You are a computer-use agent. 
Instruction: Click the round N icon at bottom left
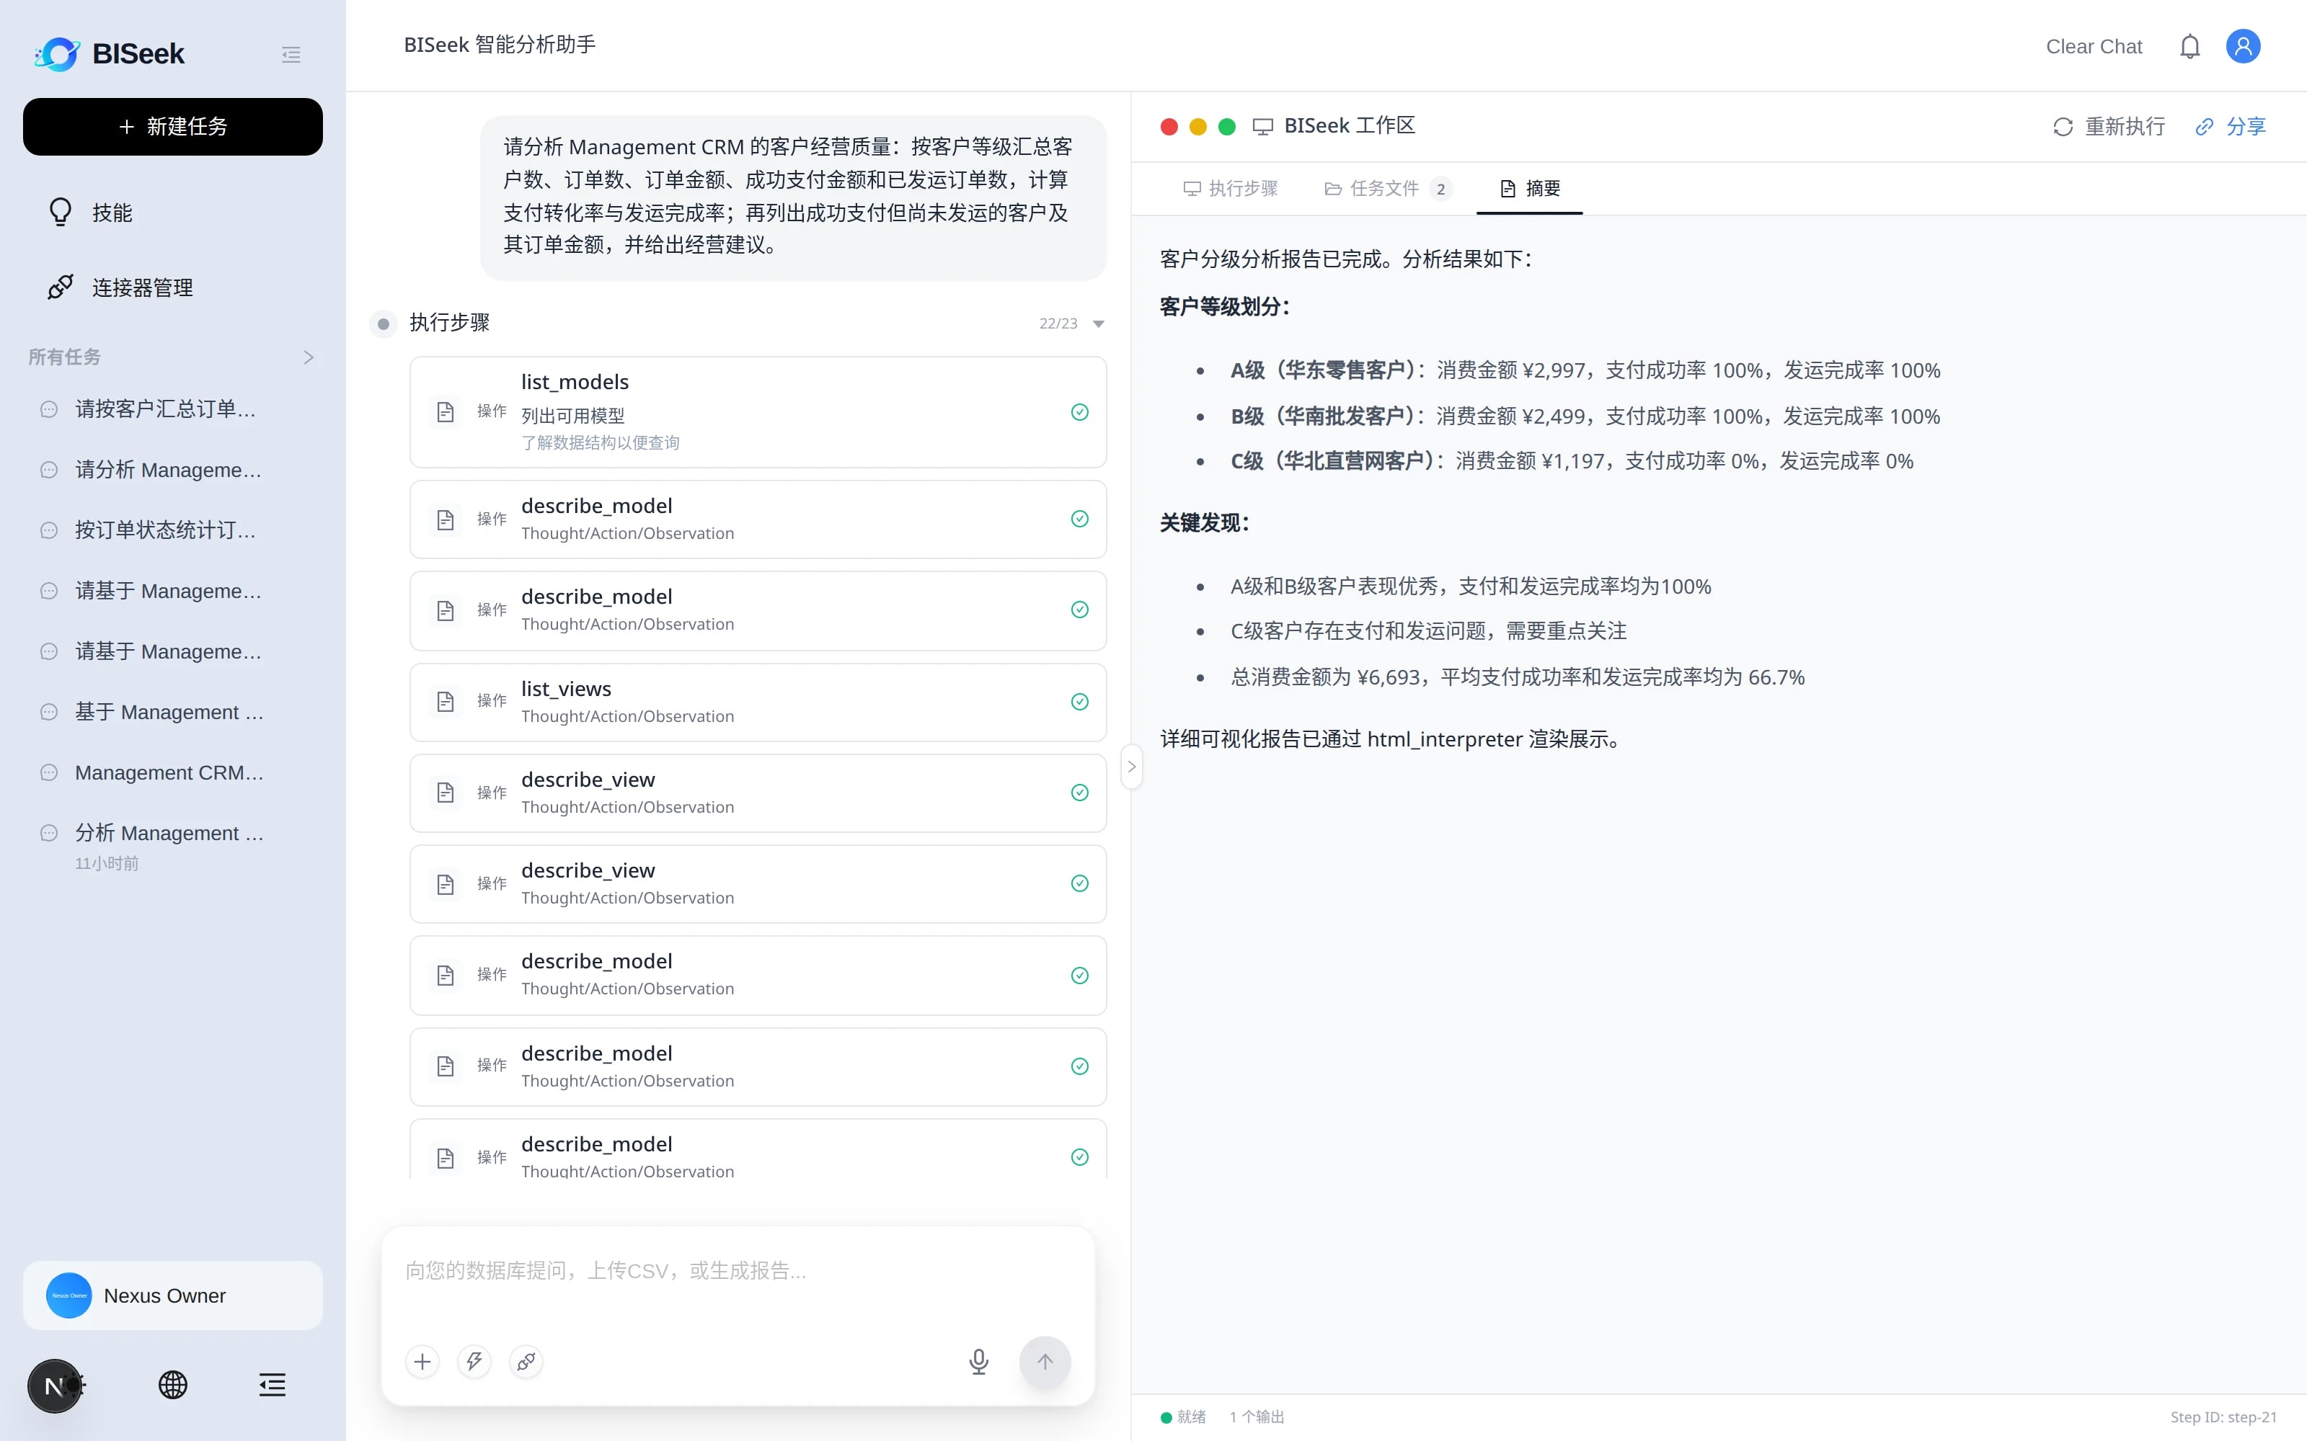point(54,1386)
